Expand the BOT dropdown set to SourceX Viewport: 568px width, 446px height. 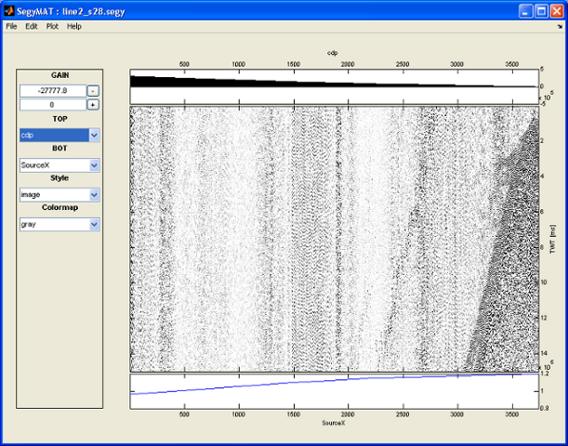click(x=94, y=165)
